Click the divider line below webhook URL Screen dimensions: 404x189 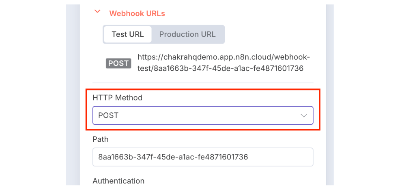[203, 83]
